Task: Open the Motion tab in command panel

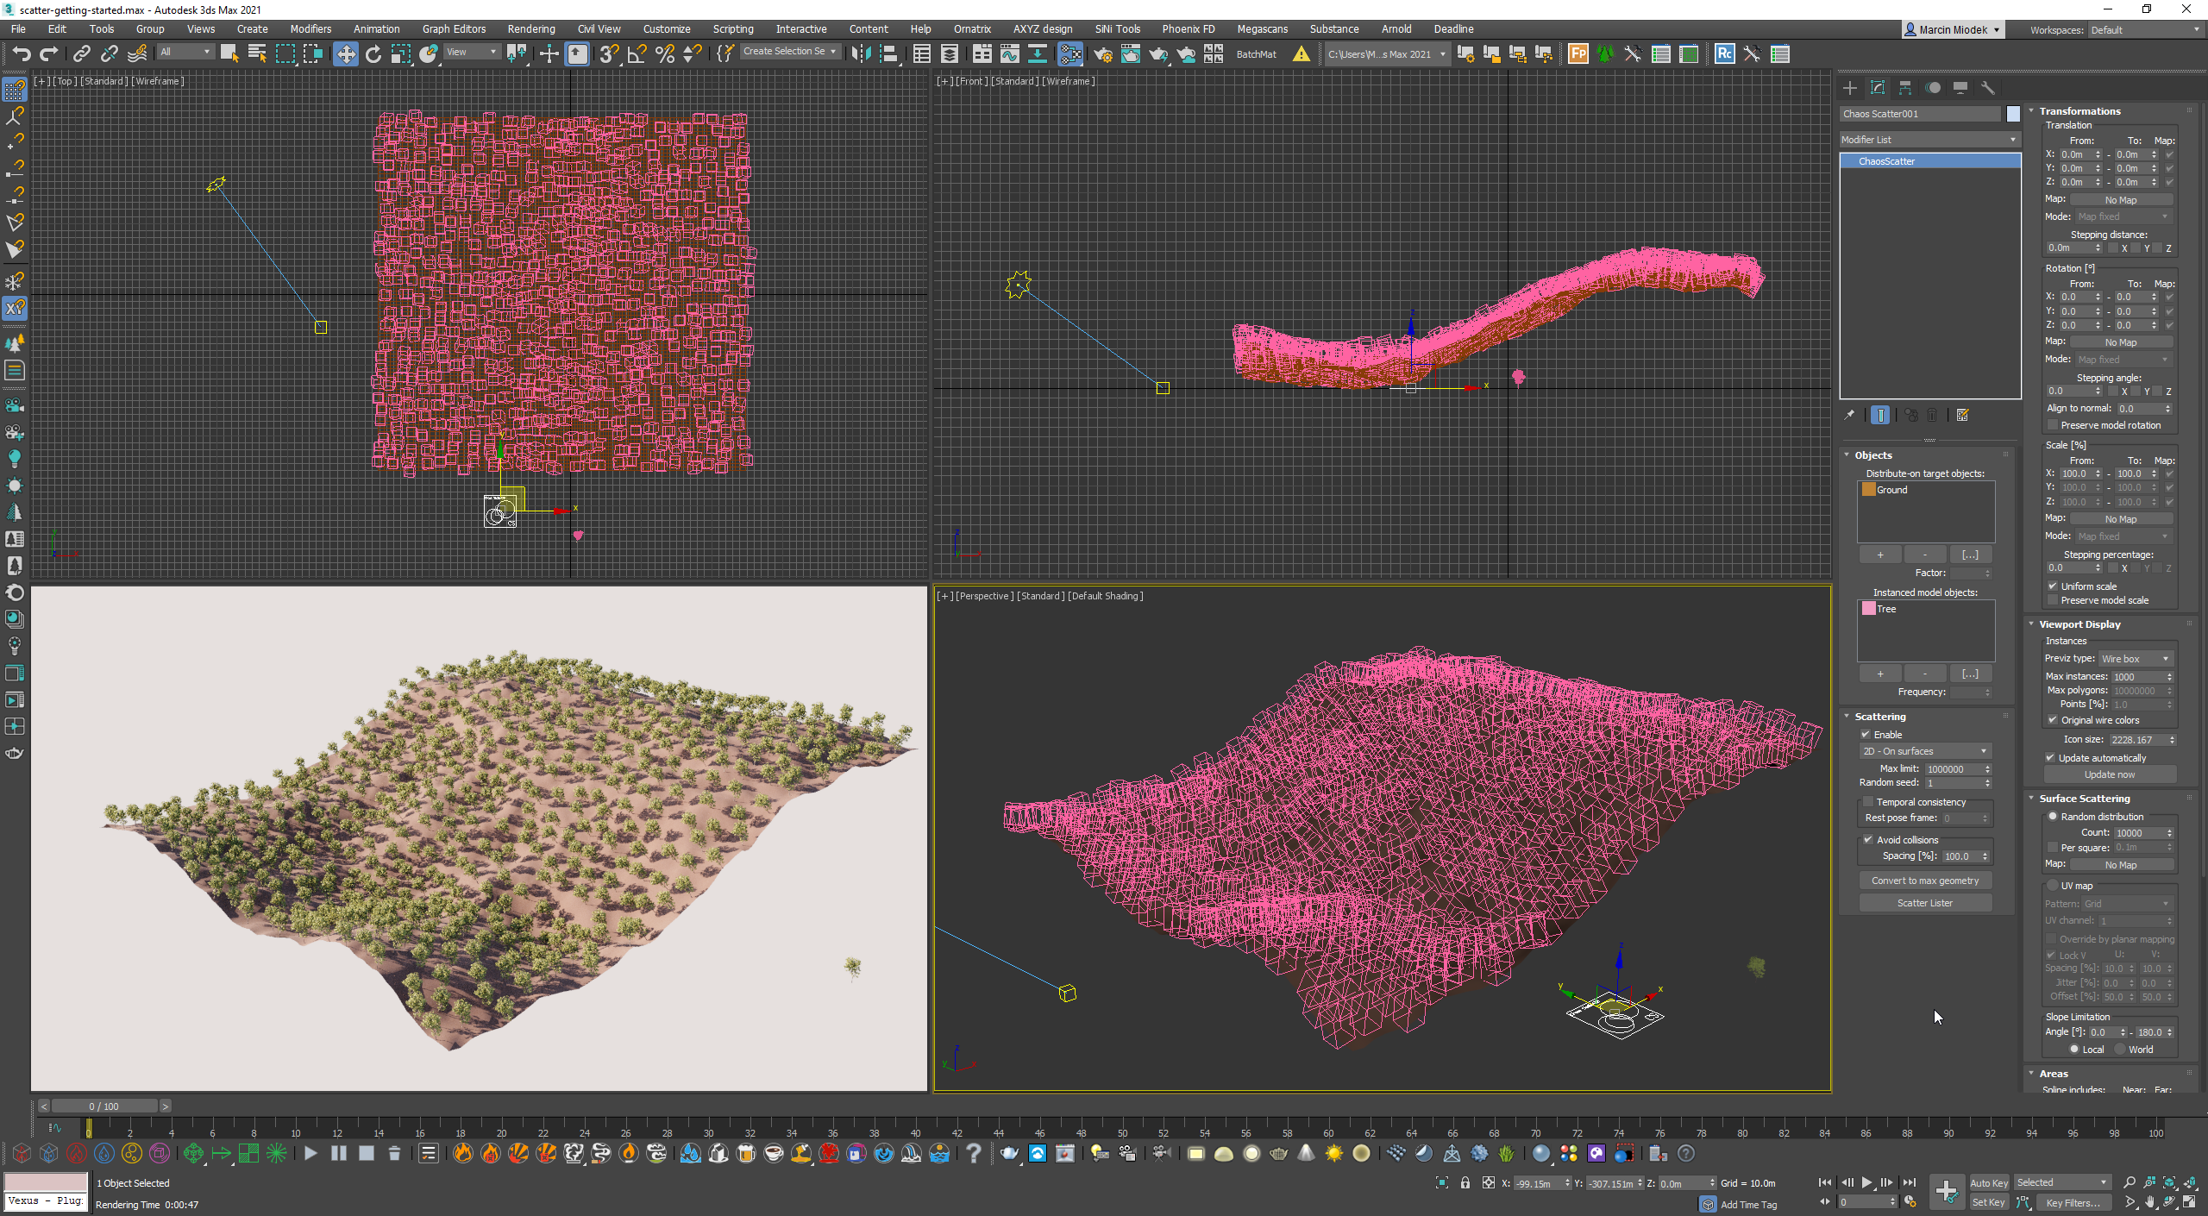Action: coord(1933,88)
